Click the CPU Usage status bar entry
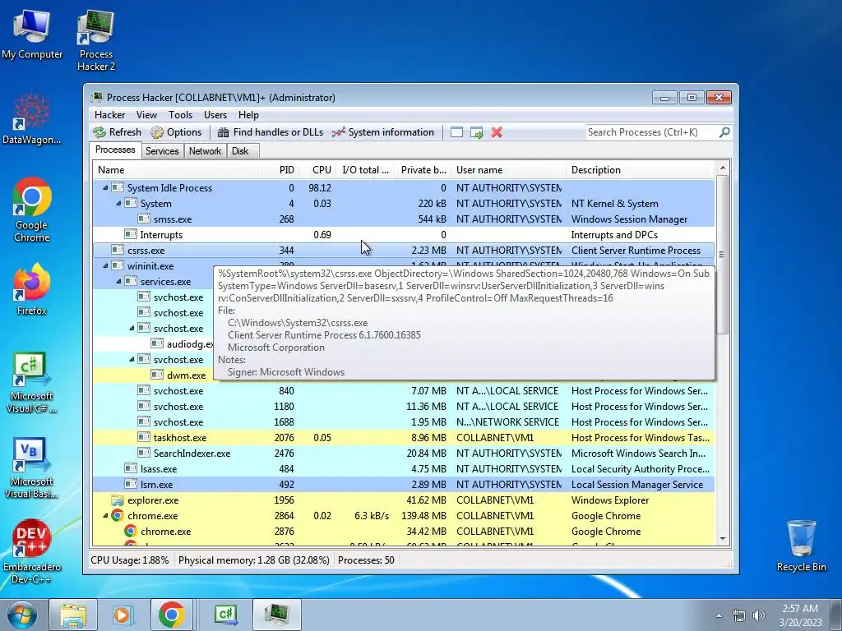 [129, 560]
